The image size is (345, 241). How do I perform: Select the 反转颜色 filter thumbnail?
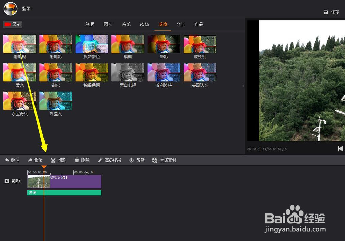(x=92, y=44)
